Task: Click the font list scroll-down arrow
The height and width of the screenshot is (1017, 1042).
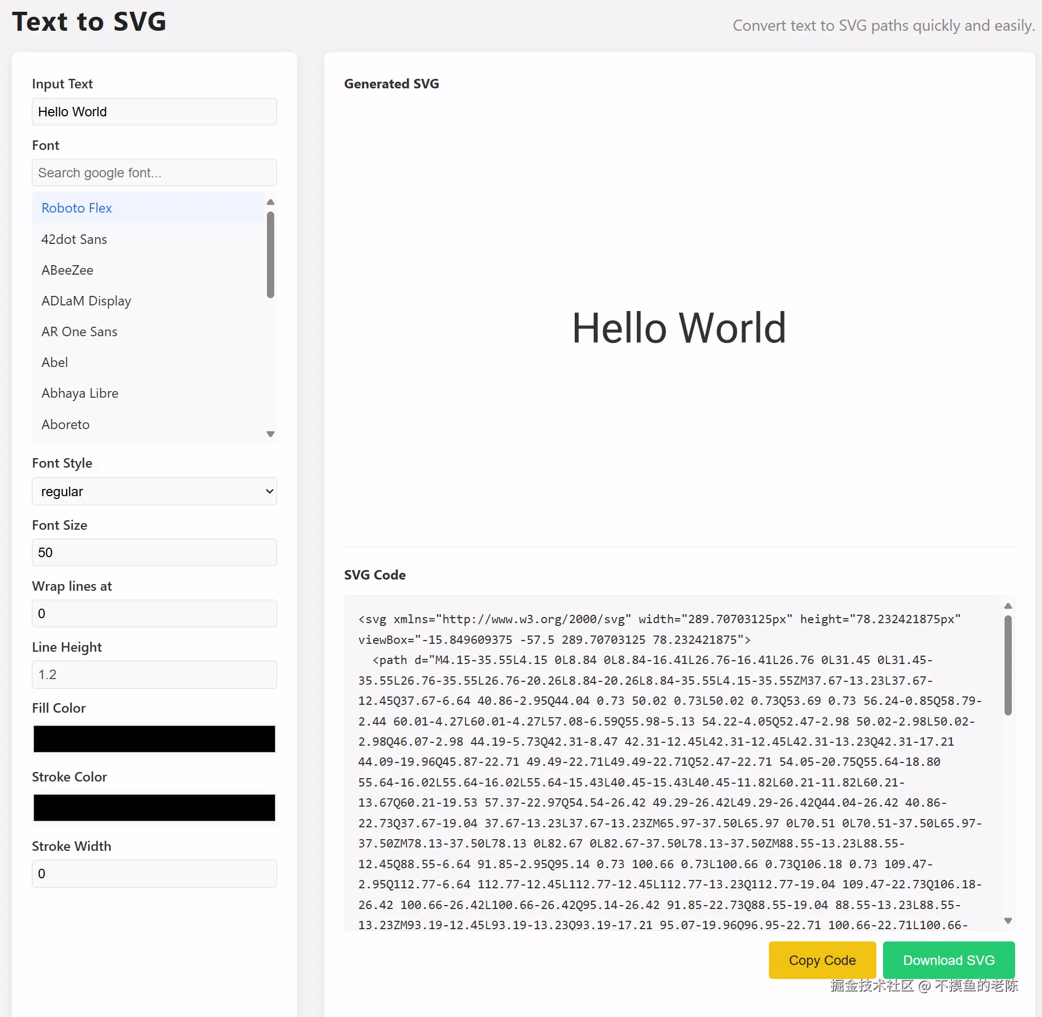Action: coord(270,434)
